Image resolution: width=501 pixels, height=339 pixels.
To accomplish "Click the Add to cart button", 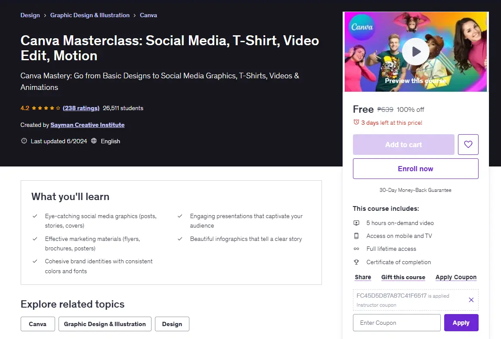I will tap(404, 145).
